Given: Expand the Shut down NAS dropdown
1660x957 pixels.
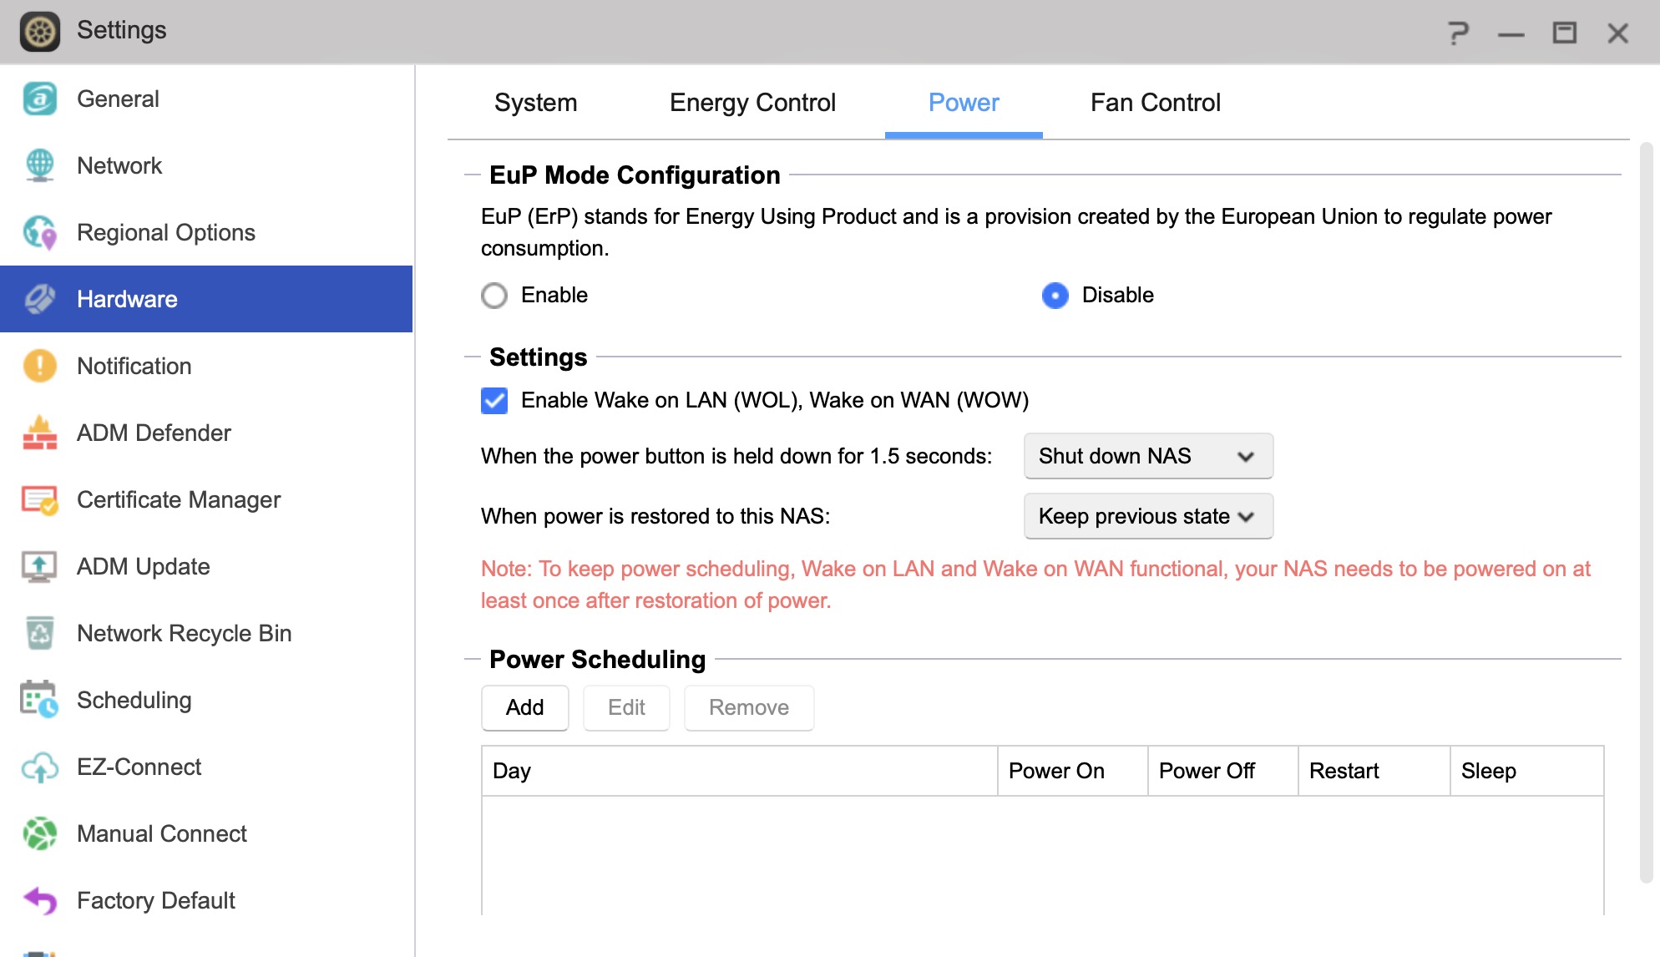Looking at the screenshot, I should coord(1148,456).
